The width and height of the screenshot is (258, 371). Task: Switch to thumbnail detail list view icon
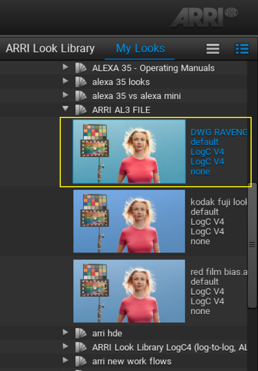(242, 49)
